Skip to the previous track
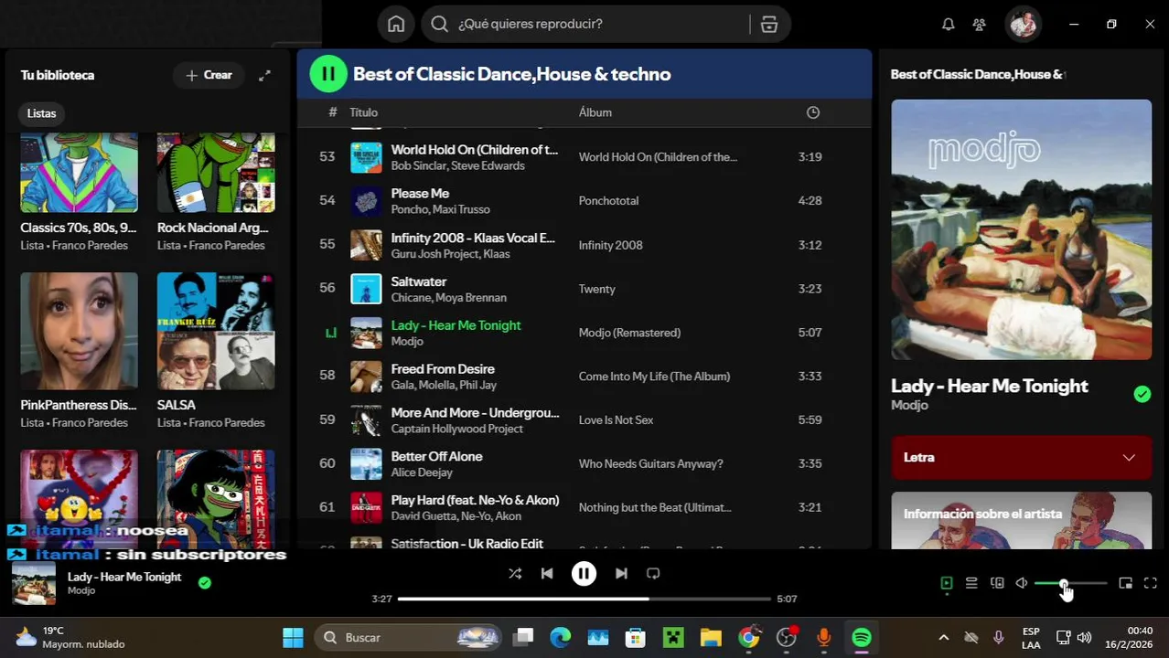This screenshot has width=1169, height=658. pos(547,574)
